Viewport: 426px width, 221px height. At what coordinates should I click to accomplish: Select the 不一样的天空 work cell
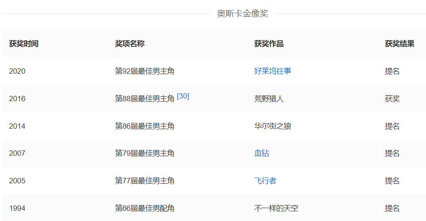[x=276, y=209]
